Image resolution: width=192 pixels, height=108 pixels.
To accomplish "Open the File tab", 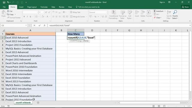I will 4,7.
